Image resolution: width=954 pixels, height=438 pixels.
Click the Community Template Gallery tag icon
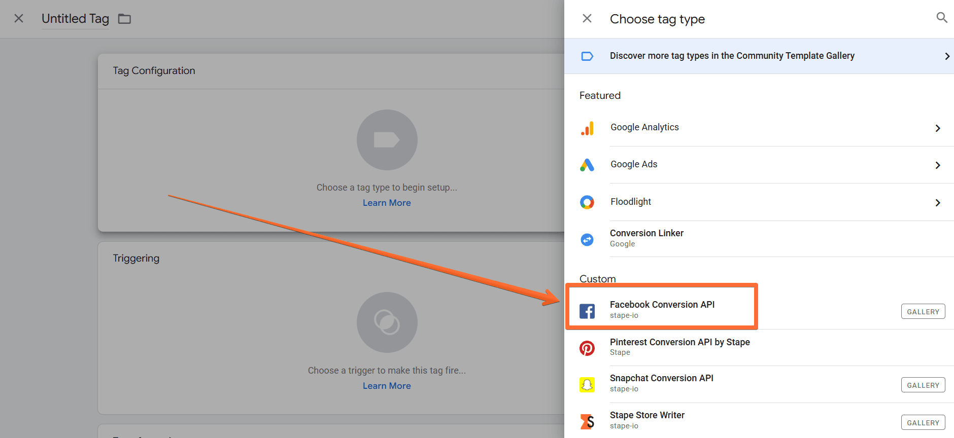pos(587,56)
